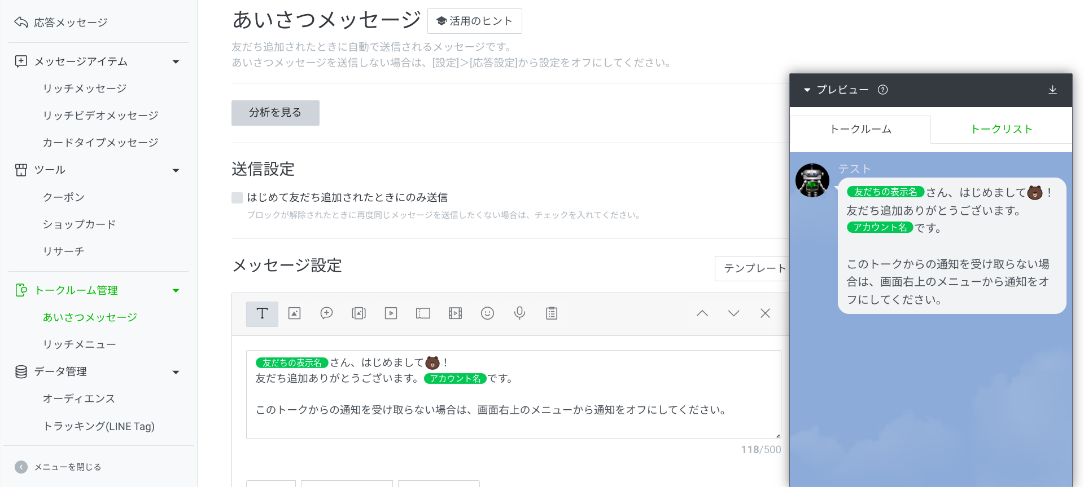Open リッチメニュー menu item
The image size is (1084, 487).
[80, 344]
